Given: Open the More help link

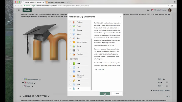Looking at the screenshot, I should tap(101, 69).
